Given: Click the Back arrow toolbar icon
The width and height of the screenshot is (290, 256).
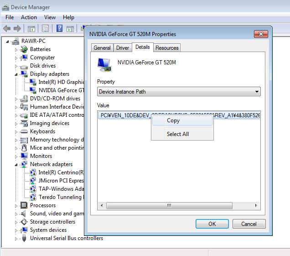Looking at the screenshot, I should [7, 28].
